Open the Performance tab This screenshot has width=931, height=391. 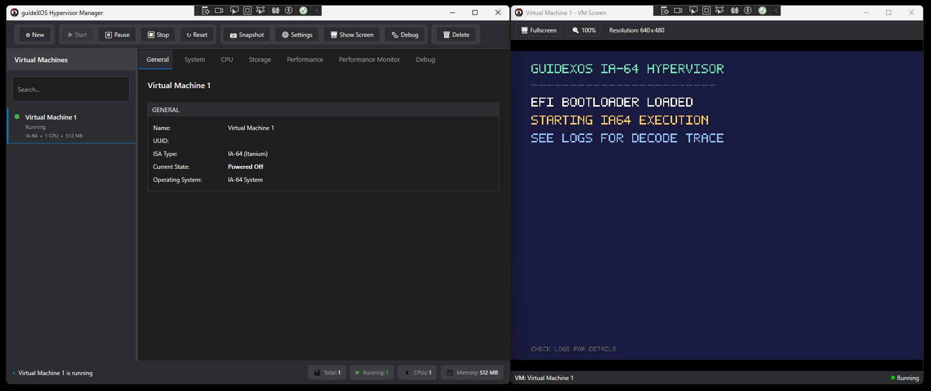click(x=305, y=59)
